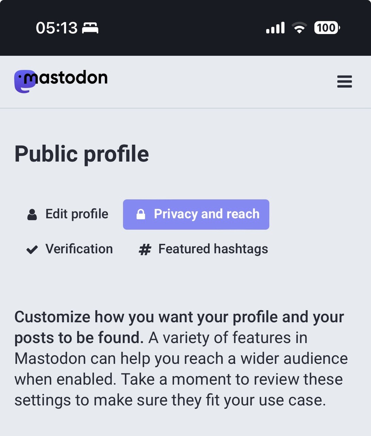The height and width of the screenshot is (436, 371).
Task: Click the purple Mastodon elephant logo
Action: tap(24, 82)
